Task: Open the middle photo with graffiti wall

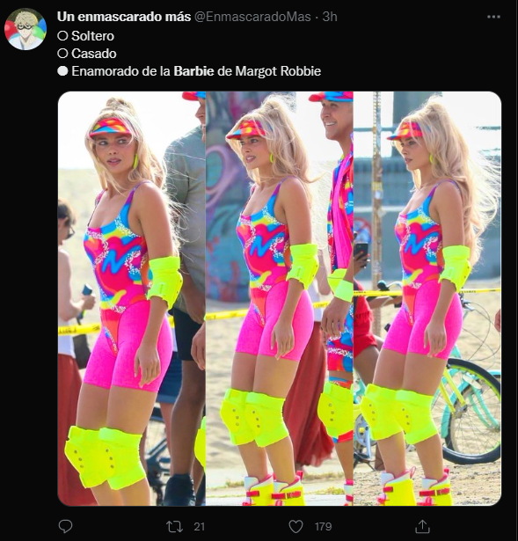Action: coord(280,298)
